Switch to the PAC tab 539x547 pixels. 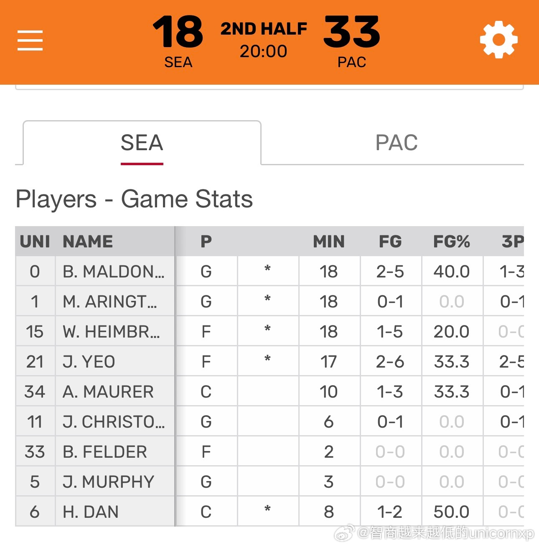[396, 143]
